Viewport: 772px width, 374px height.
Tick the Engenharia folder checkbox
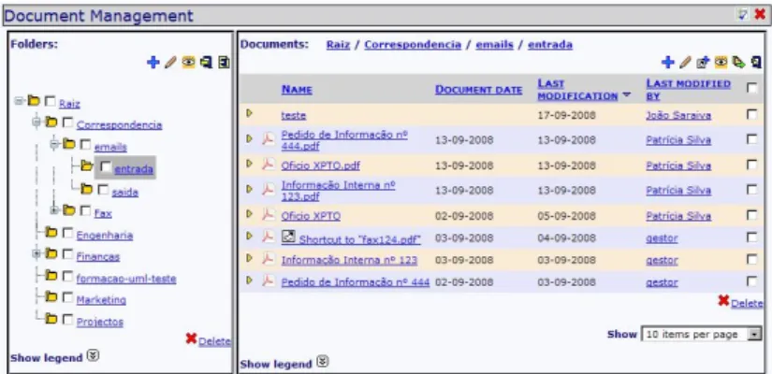click(68, 232)
